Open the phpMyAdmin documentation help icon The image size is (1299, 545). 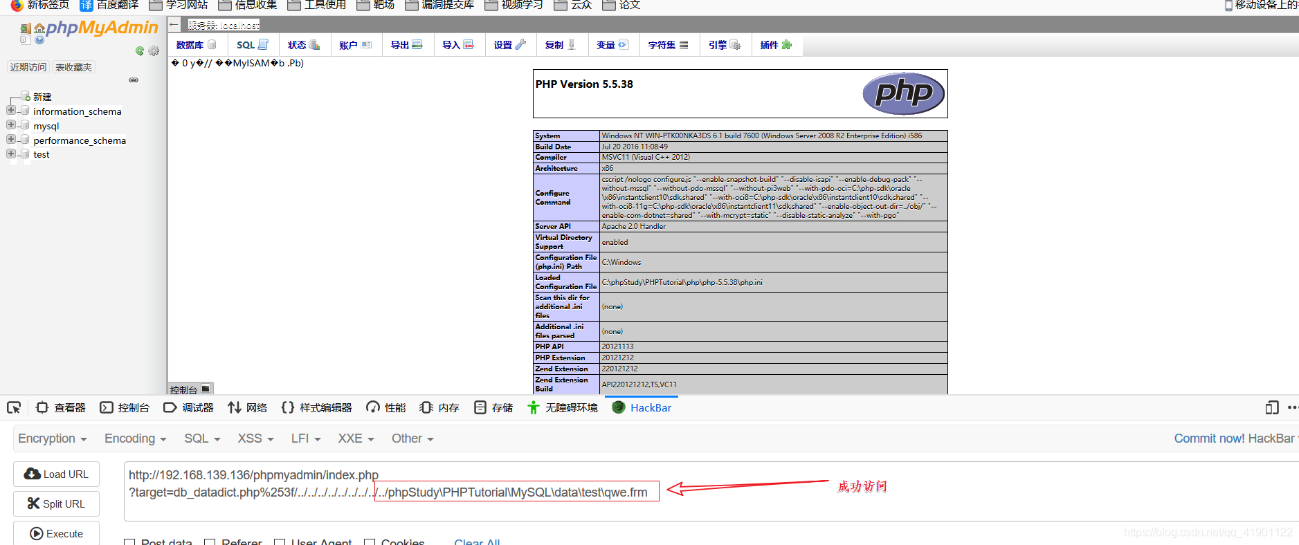point(39,40)
